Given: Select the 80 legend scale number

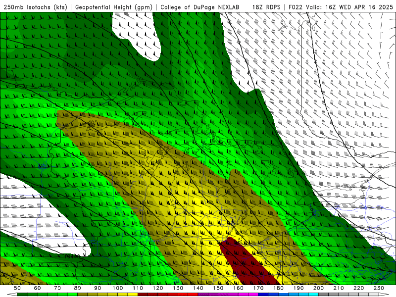Looking at the screenshot, I should point(78,288).
